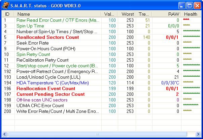This screenshot has height=139, width=203.
Task: Click the Val... column header
Action: [109, 14]
